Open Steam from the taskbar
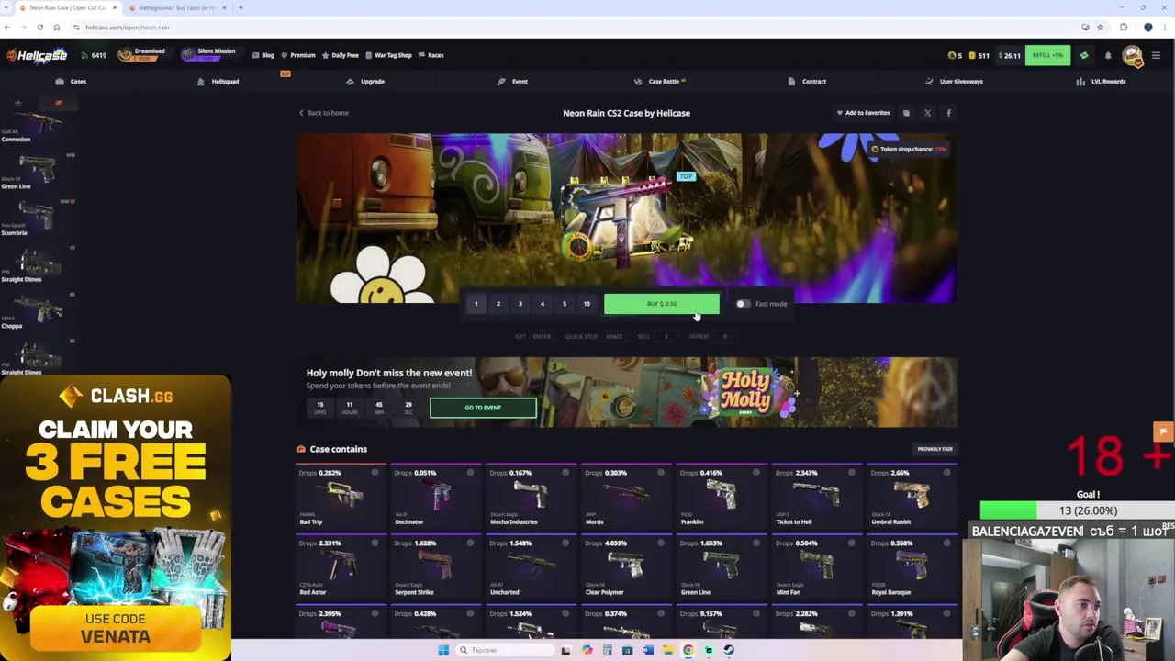Image resolution: width=1175 pixels, height=661 pixels. pos(729,650)
